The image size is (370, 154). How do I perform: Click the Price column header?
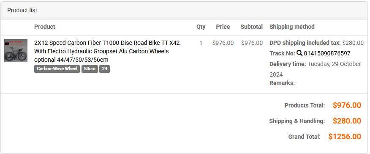223,27
